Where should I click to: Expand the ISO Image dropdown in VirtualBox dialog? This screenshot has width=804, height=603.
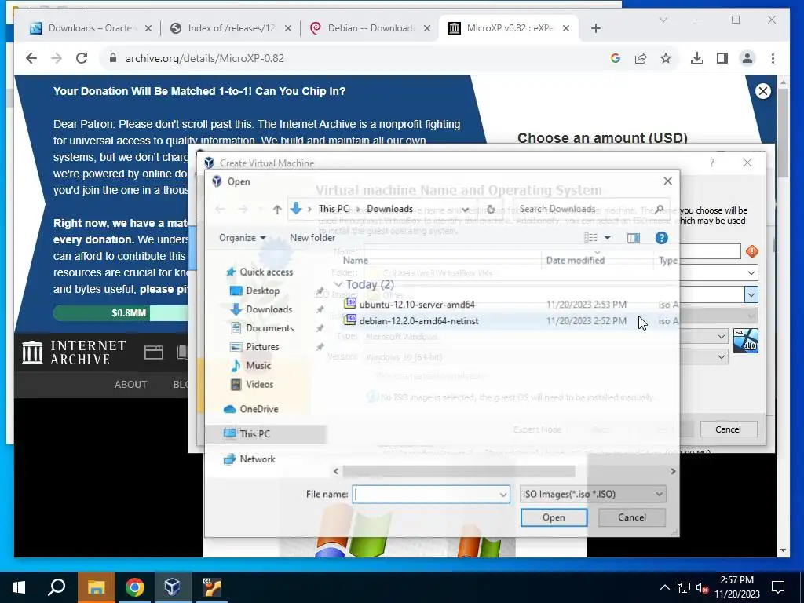pos(751,295)
